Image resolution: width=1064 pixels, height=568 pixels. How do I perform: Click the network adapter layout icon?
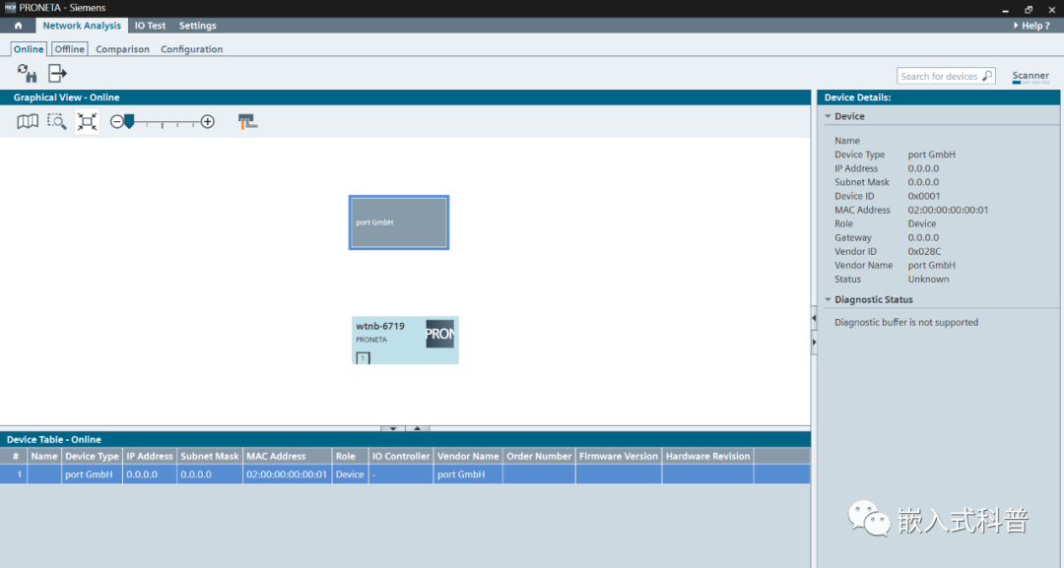pos(247,121)
